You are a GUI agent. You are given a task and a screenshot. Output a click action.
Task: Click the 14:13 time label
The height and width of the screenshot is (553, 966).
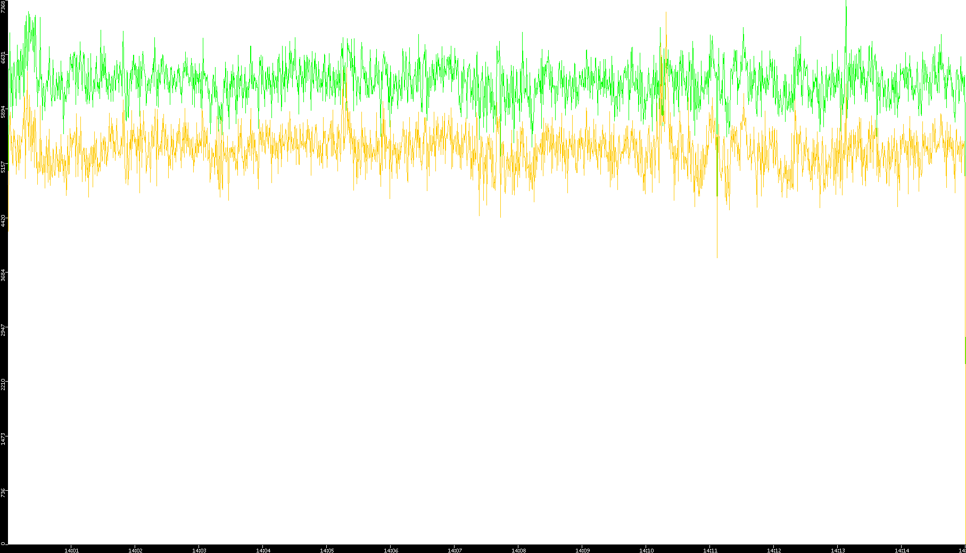tap(838, 550)
